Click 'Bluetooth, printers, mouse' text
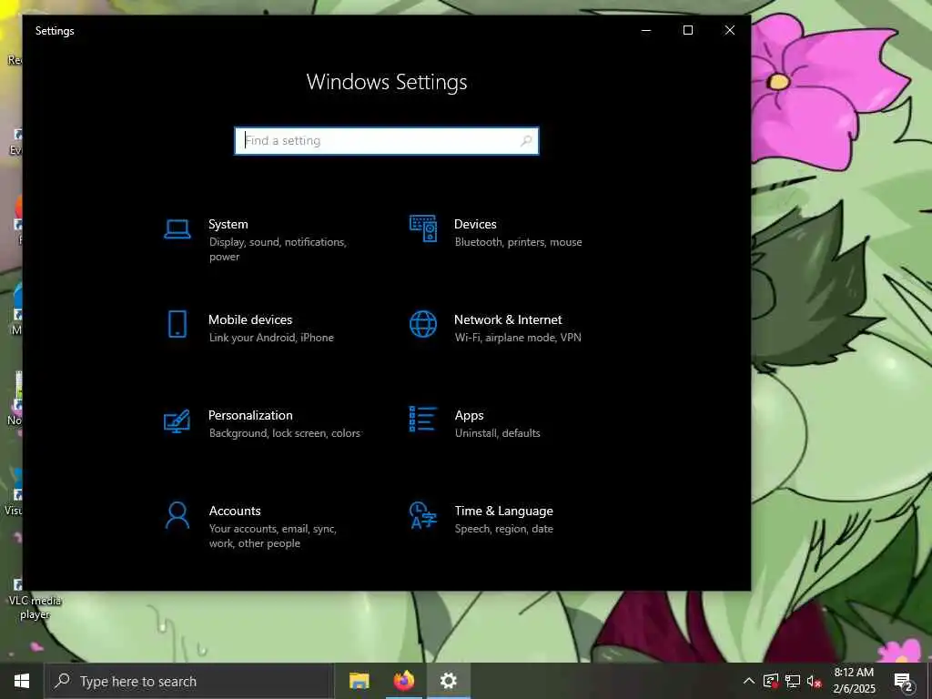The image size is (932, 699). tap(518, 242)
